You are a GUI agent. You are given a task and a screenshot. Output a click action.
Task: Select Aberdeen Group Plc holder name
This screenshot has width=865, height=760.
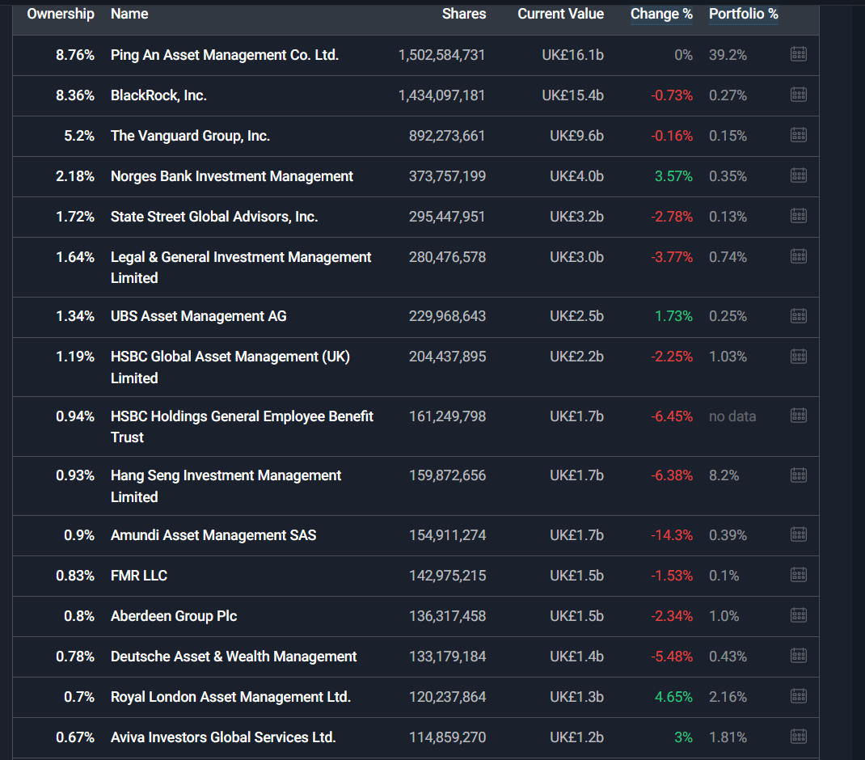(174, 616)
